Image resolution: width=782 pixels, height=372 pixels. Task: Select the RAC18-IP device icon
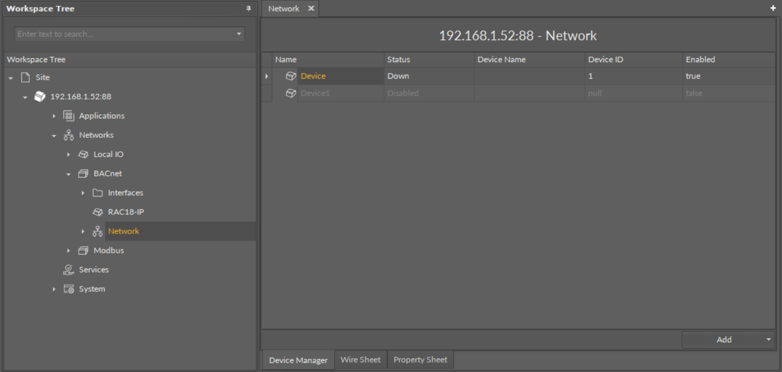(x=97, y=212)
